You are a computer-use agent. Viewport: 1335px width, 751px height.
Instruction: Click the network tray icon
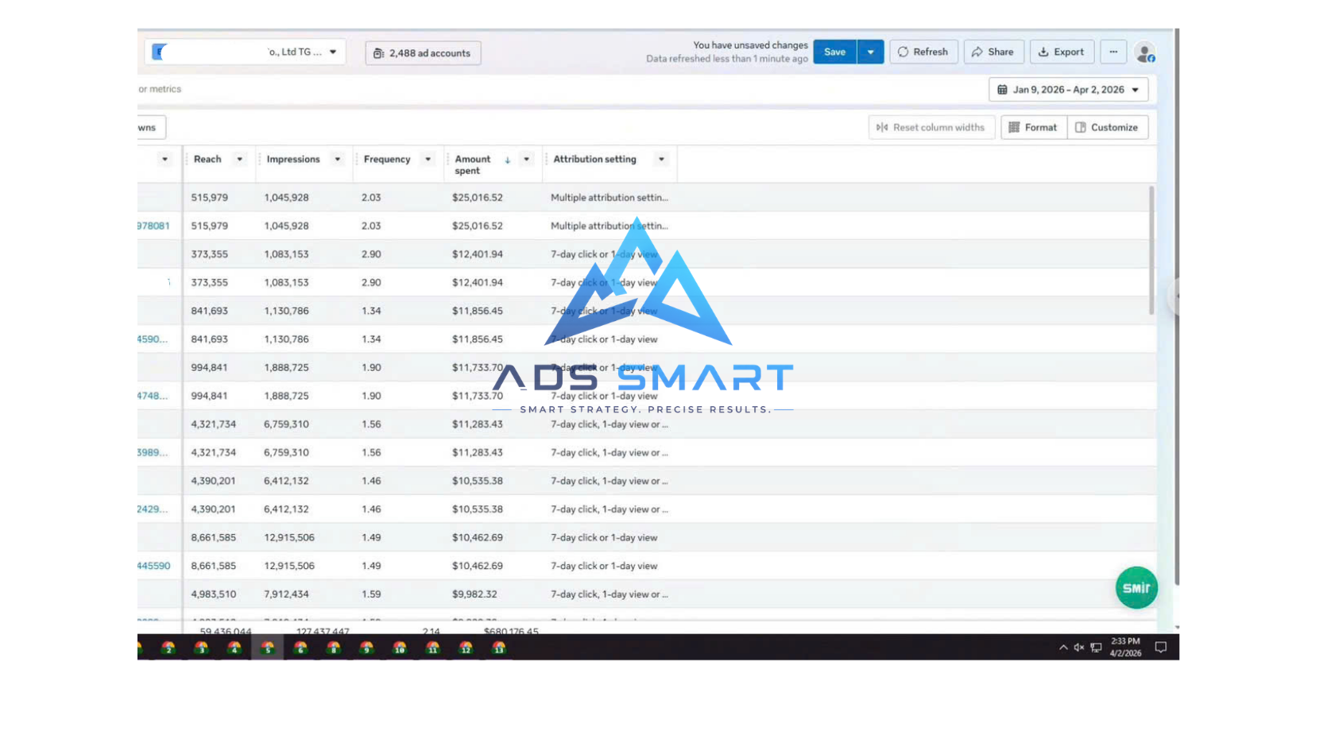pos(1097,648)
